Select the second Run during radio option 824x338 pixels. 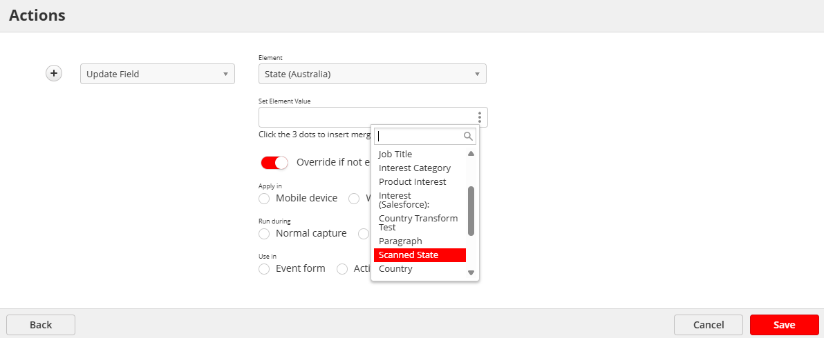tap(364, 234)
